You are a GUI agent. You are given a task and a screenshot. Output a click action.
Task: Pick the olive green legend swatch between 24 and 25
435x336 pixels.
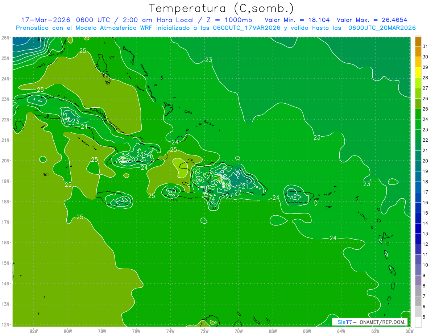(418, 114)
